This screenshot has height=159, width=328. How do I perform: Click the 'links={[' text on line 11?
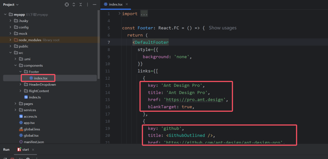[x=148, y=71]
